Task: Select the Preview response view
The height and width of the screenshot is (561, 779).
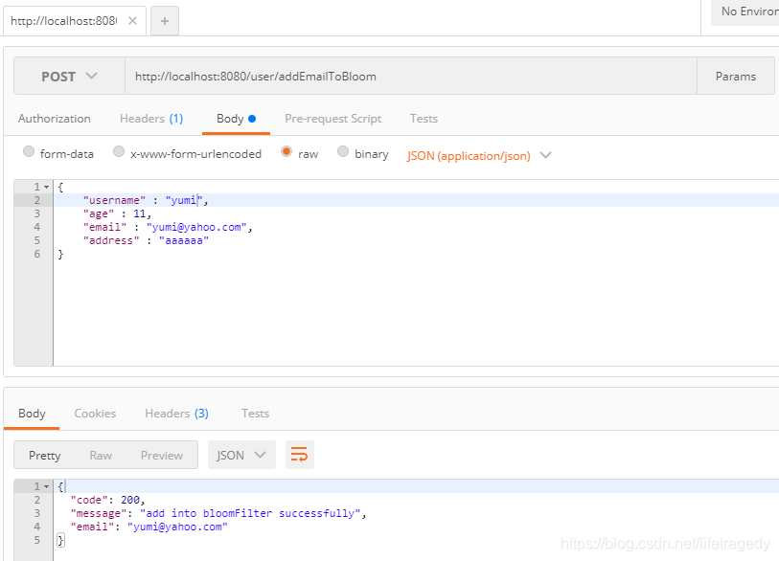Action: [162, 456]
